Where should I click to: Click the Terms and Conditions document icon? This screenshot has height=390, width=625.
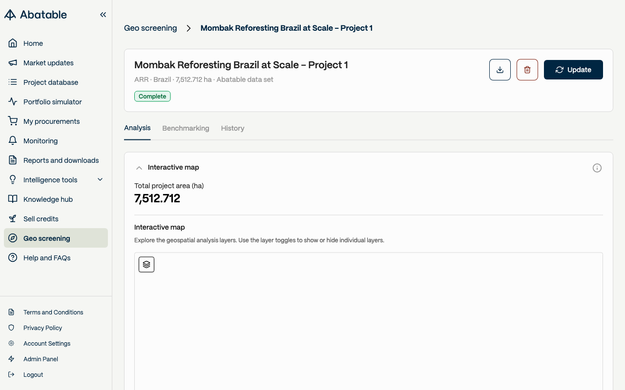point(11,312)
